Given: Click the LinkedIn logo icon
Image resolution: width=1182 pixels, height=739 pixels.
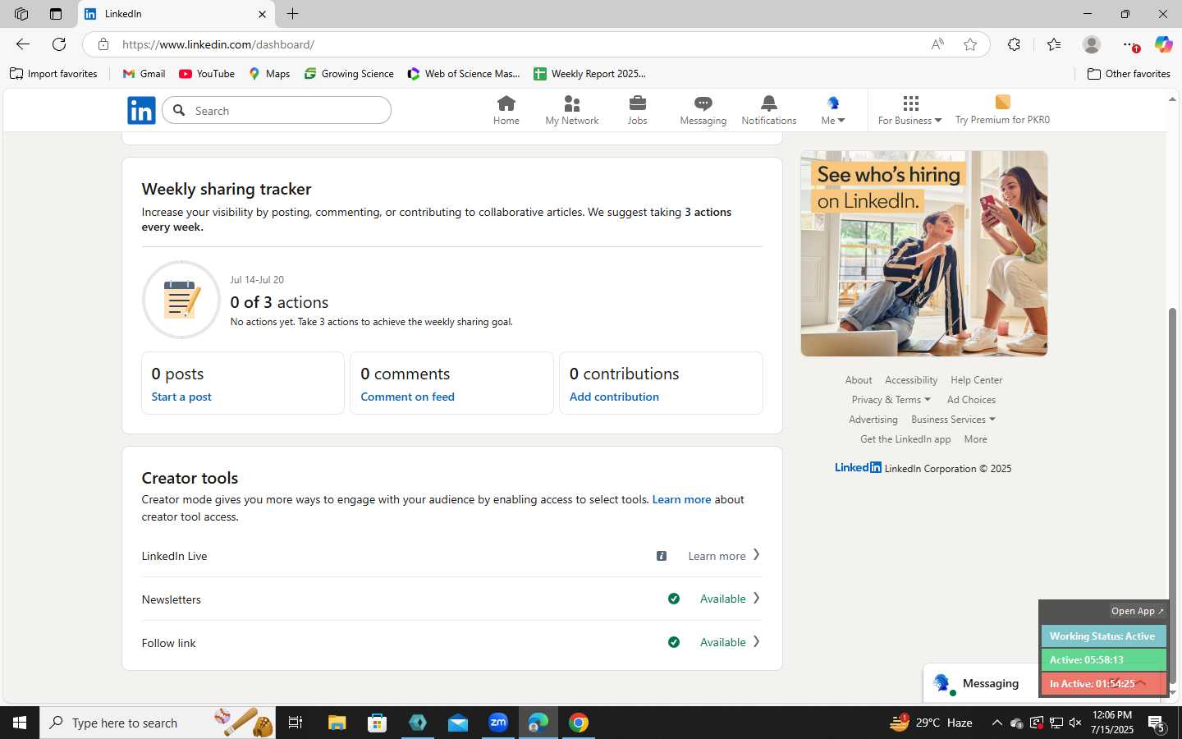Looking at the screenshot, I should point(141,110).
